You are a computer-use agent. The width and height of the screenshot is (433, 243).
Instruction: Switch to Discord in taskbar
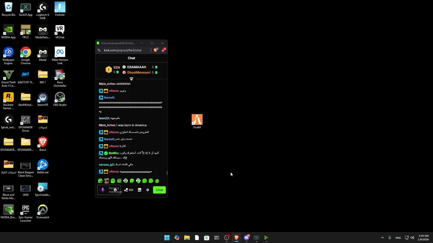tap(247, 238)
